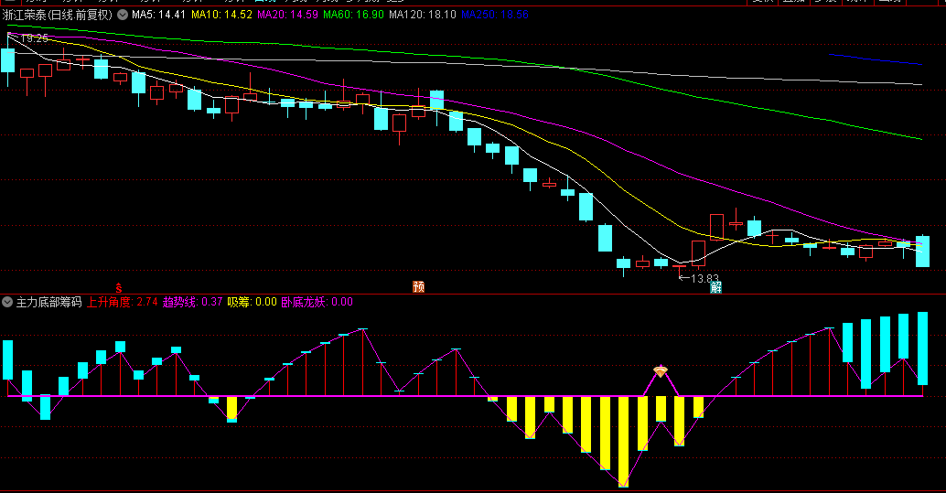Expand the 主力底部筹码 indicator dropdown arrow
The height and width of the screenshot is (493, 946).
pos(7,302)
